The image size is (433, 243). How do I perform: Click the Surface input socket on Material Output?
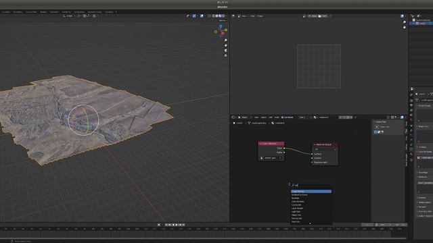pos(312,154)
